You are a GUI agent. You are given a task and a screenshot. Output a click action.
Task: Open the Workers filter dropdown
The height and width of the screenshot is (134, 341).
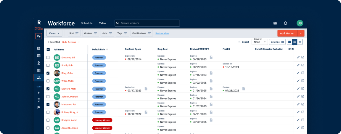pos(91,33)
